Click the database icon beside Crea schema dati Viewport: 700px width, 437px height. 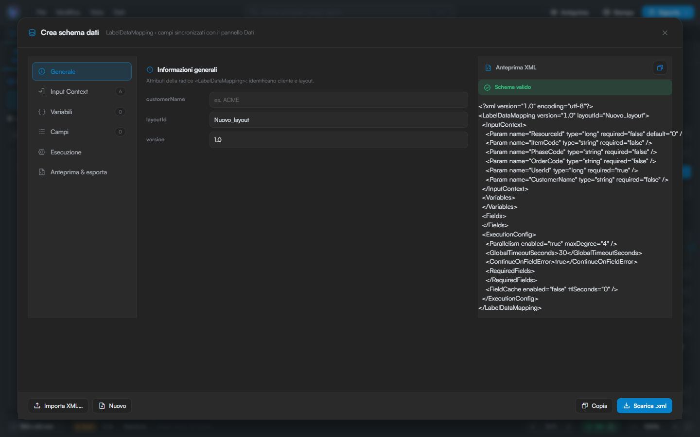[x=32, y=33]
